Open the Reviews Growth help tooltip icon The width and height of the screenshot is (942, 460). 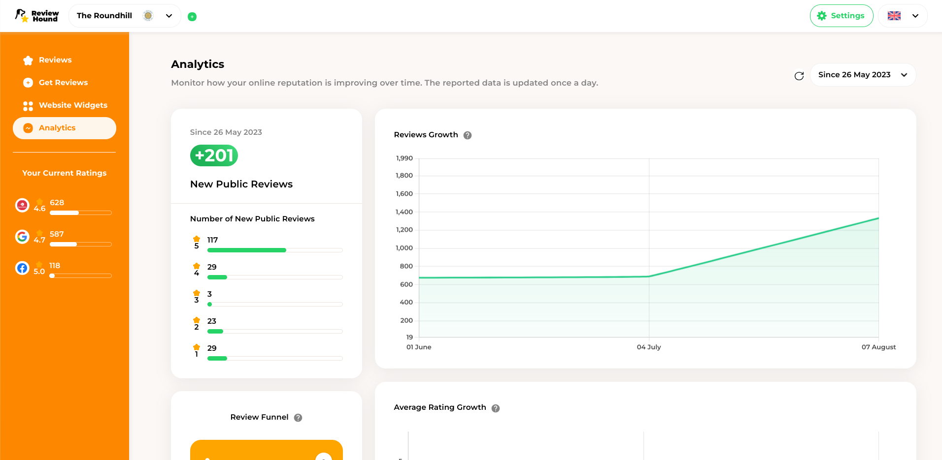coord(468,135)
